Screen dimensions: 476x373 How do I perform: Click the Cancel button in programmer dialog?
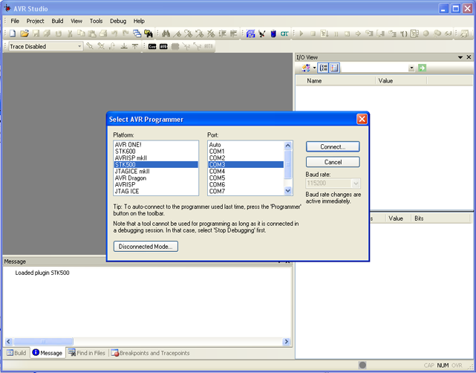pyautogui.click(x=333, y=162)
